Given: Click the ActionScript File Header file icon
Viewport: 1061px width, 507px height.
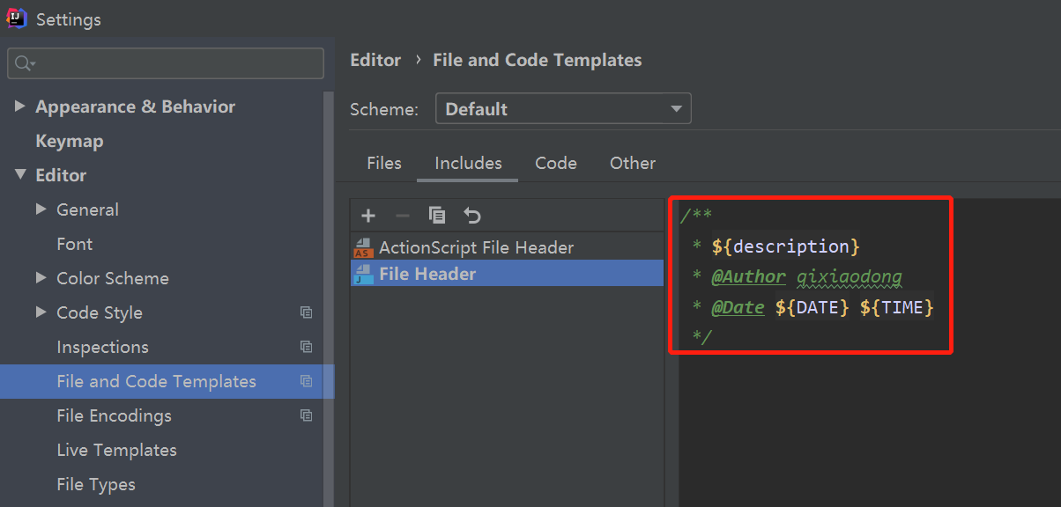Looking at the screenshot, I should click(x=363, y=248).
